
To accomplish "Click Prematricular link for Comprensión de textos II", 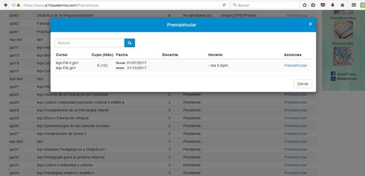I will click(296, 134).
